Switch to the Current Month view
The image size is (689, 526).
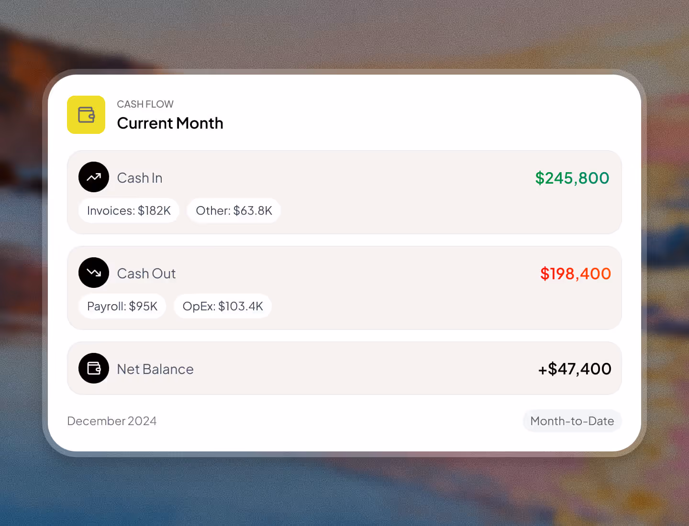pos(170,123)
